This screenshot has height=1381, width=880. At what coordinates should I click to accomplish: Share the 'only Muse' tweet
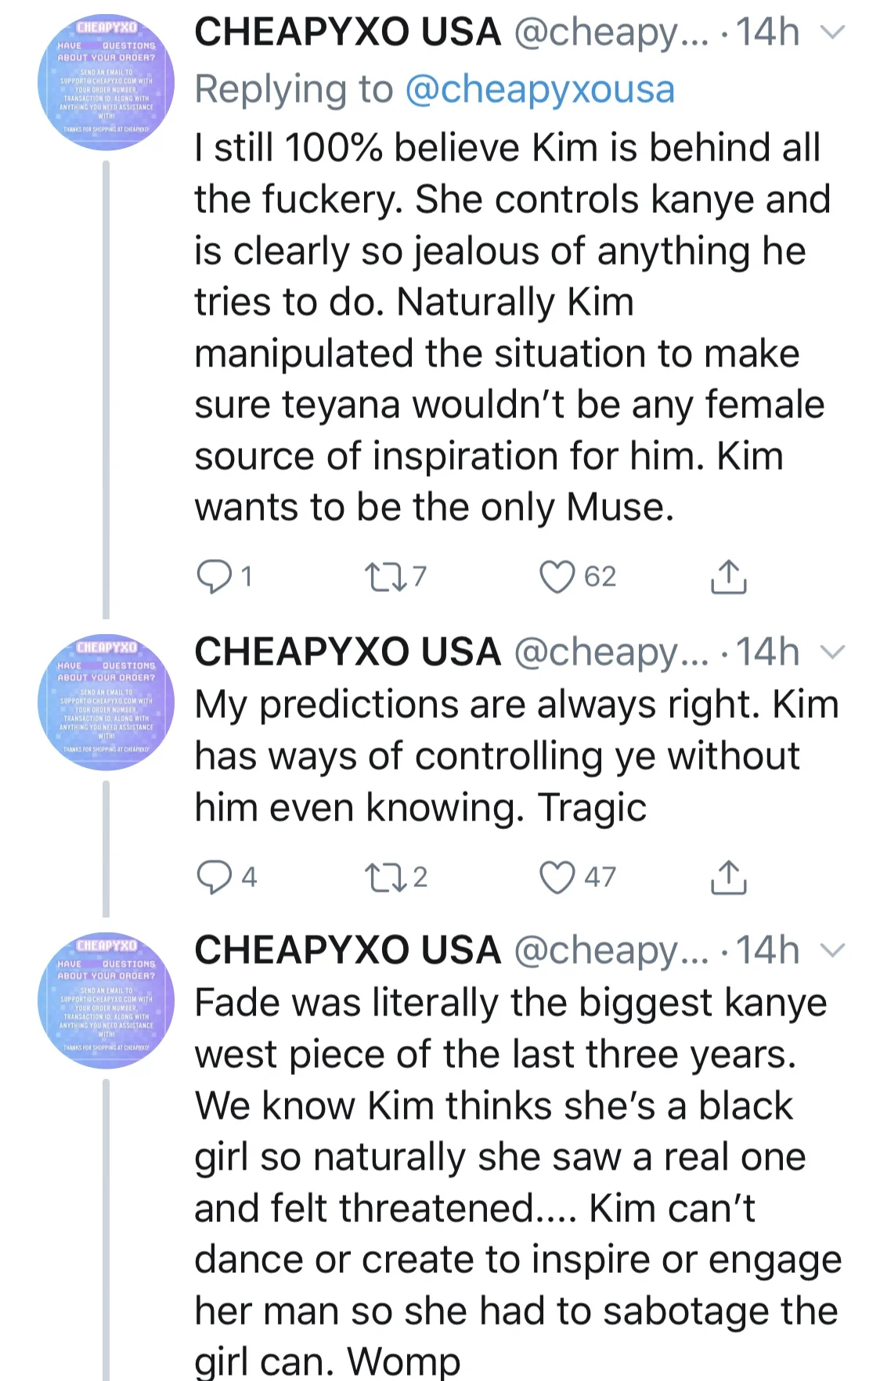[728, 577]
